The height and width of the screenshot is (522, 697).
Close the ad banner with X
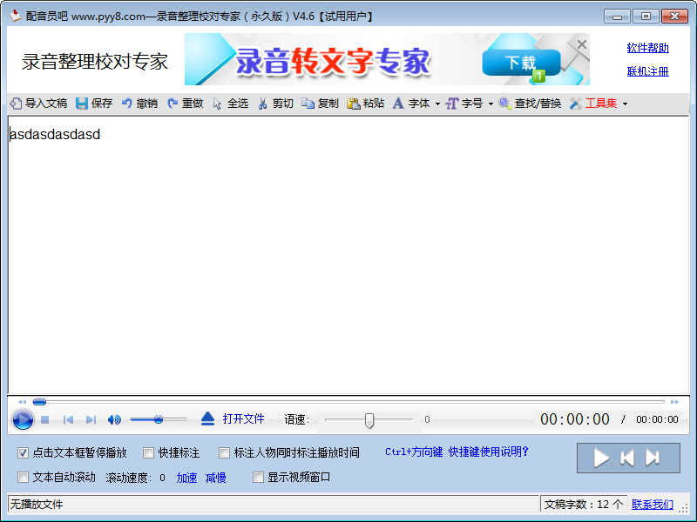[x=581, y=44]
